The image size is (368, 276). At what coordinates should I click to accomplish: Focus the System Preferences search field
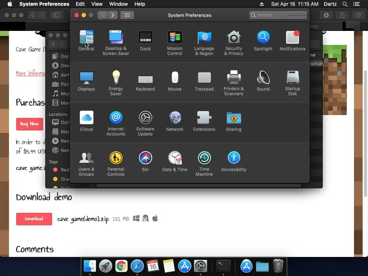pos(278,15)
